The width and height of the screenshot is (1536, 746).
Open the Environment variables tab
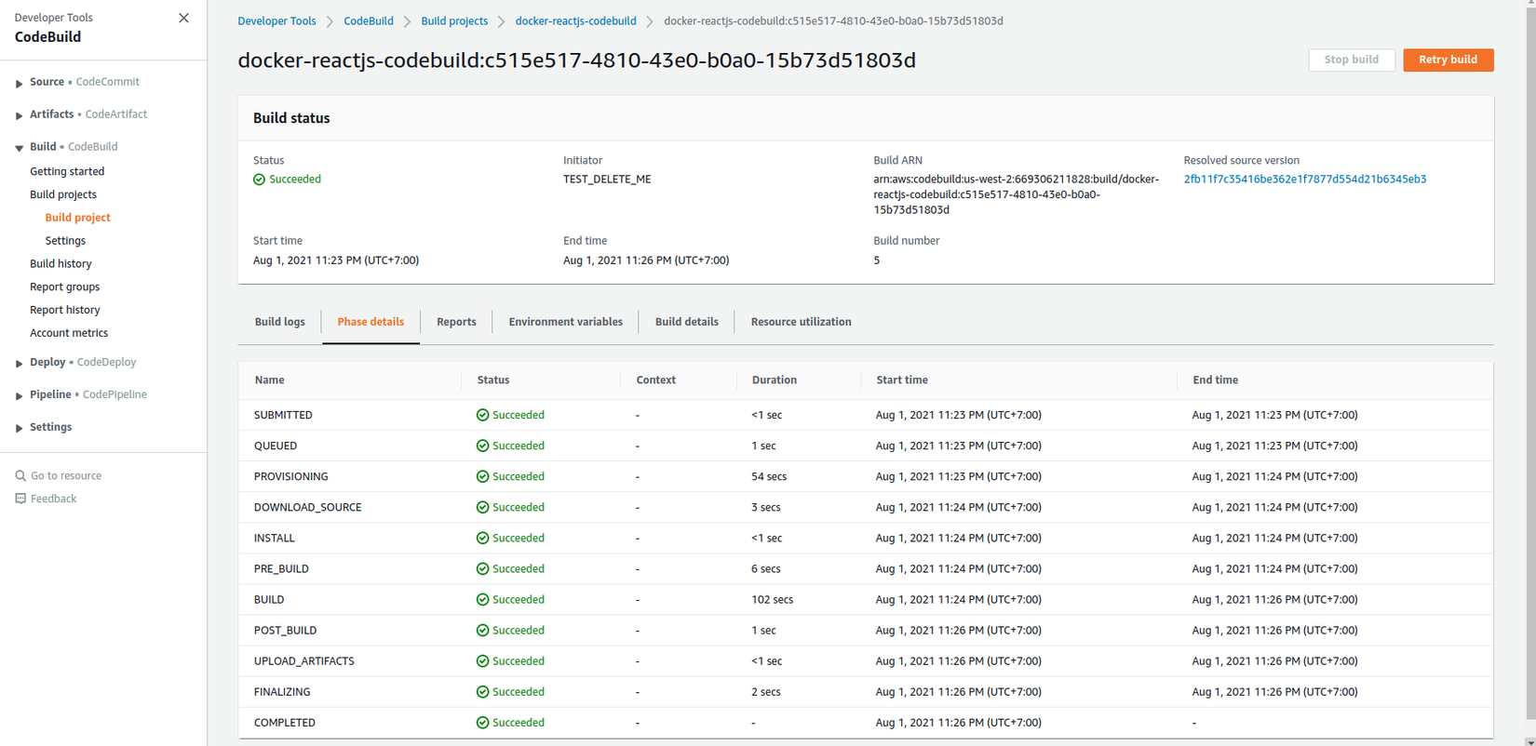pos(565,322)
